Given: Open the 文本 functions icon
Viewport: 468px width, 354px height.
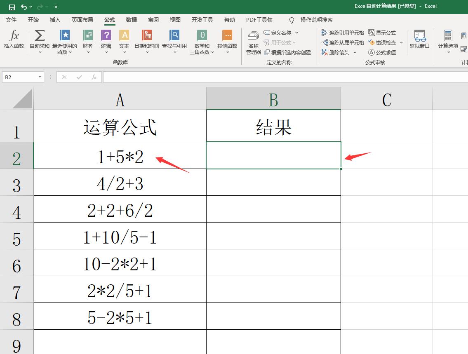Looking at the screenshot, I should pyautogui.click(x=124, y=35).
